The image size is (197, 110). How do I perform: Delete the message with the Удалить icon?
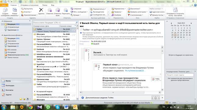(41, 11)
